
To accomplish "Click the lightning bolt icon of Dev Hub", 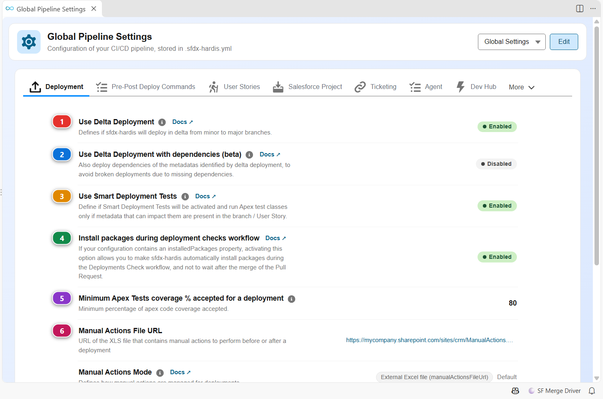I will pos(460,87).
